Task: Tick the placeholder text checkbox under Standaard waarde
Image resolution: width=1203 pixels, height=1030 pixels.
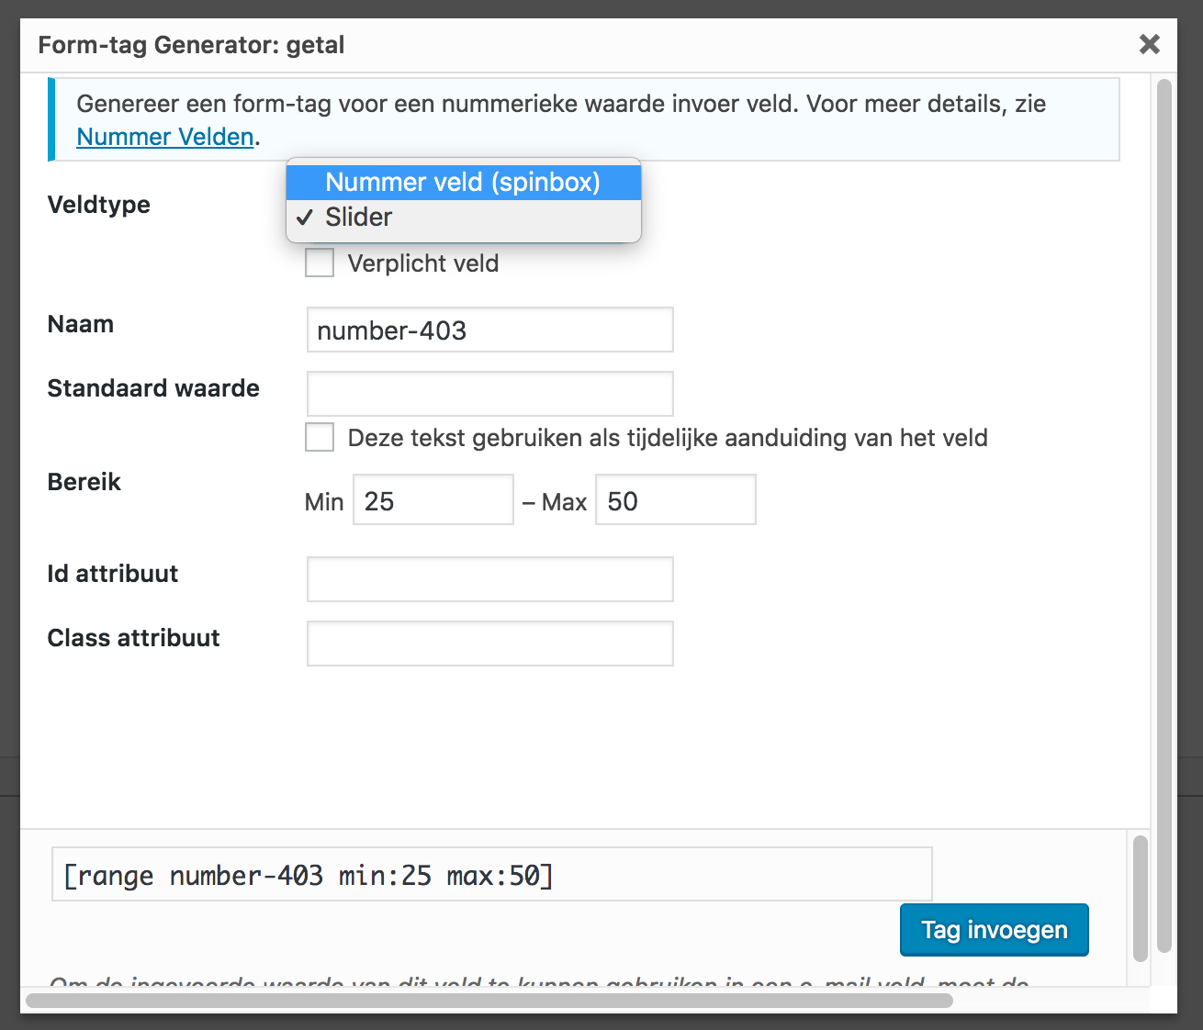Action: pyautogui.click(x=320, y=437)
